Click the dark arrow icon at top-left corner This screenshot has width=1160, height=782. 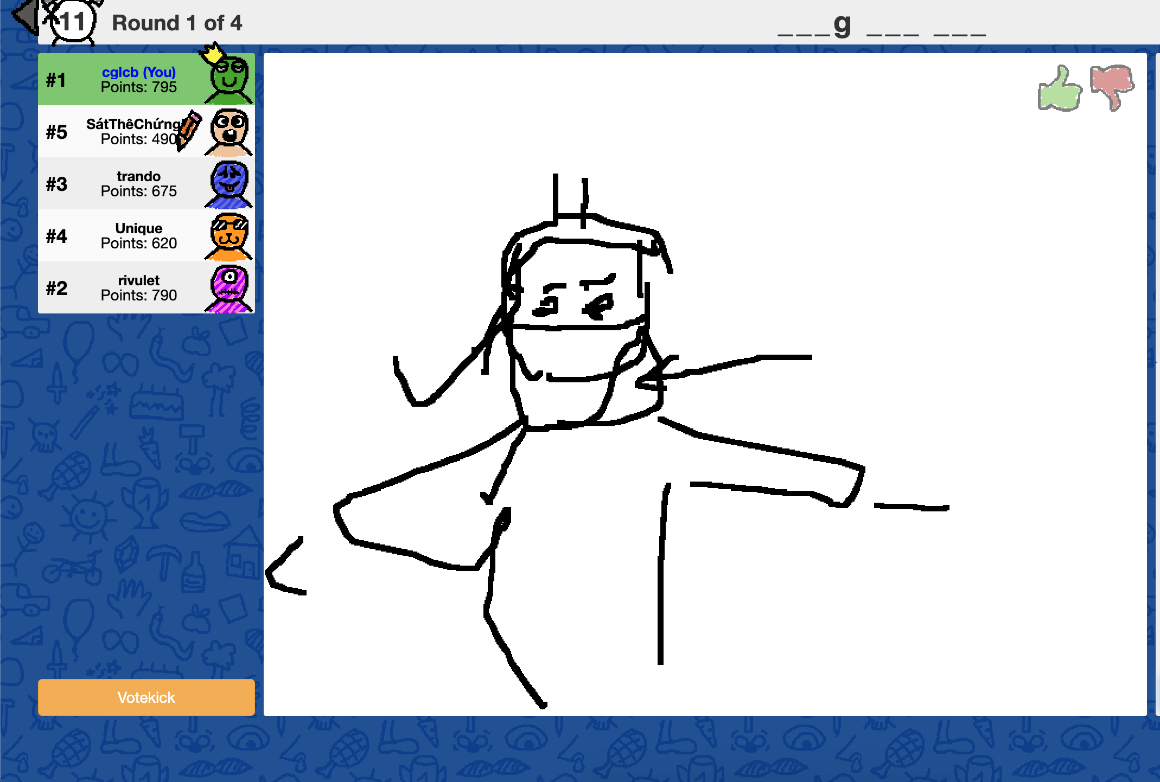click(26, 15)
